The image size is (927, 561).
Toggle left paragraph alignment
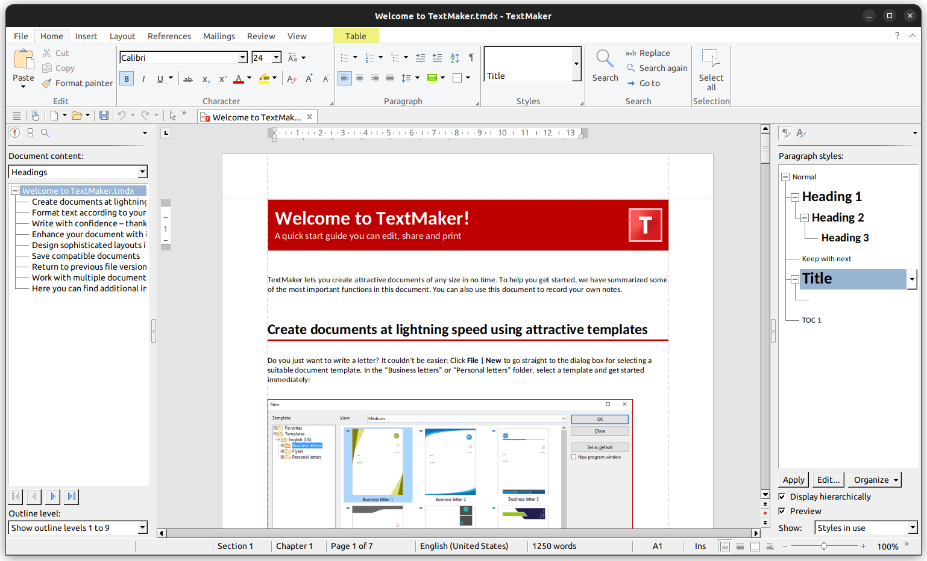pyautogui.click(x=345, y=78)
